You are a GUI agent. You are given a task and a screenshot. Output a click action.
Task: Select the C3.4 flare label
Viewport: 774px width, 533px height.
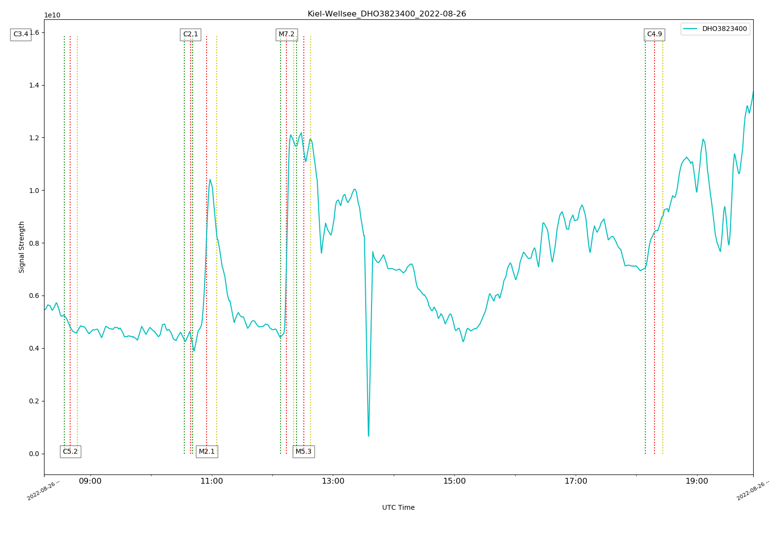pos(21,34)
